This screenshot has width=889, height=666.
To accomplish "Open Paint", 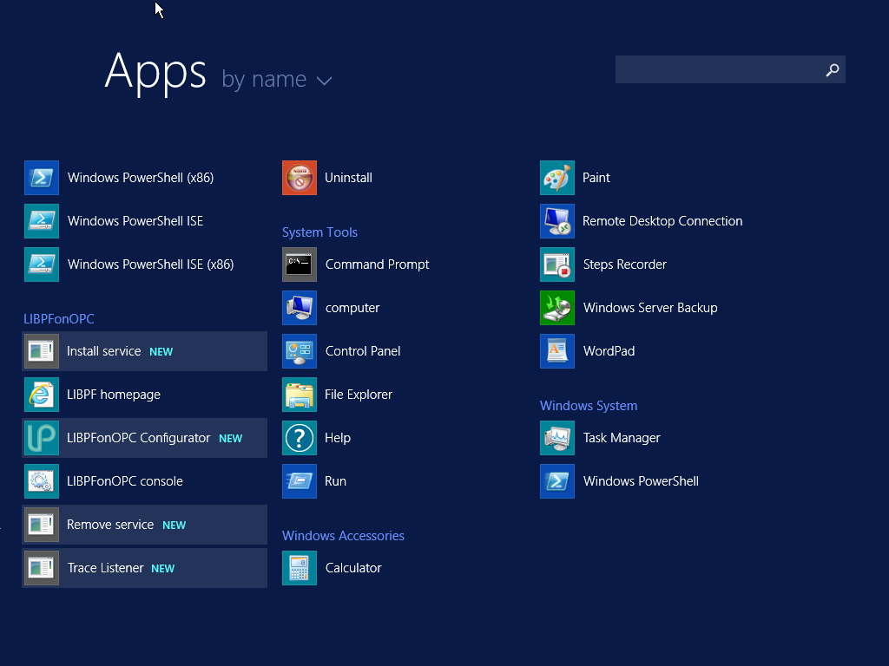I will click(x=597, y=178).
